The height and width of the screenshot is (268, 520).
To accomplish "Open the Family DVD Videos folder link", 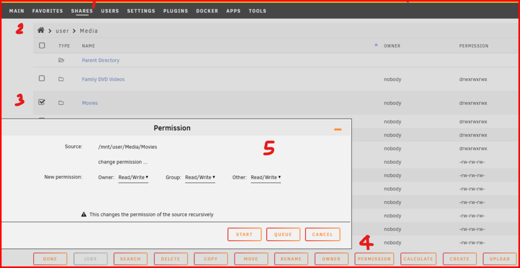I will [103, 79].
